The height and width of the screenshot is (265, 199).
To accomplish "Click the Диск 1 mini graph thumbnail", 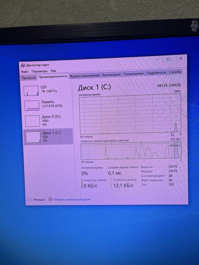I will (x=33, y=137).
